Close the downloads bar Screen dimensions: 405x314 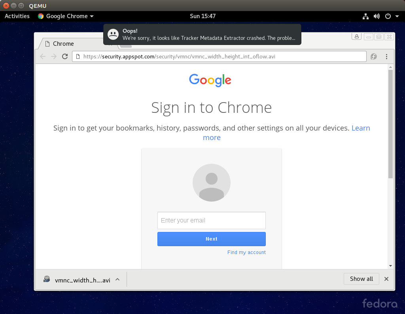tap(386, 279)
